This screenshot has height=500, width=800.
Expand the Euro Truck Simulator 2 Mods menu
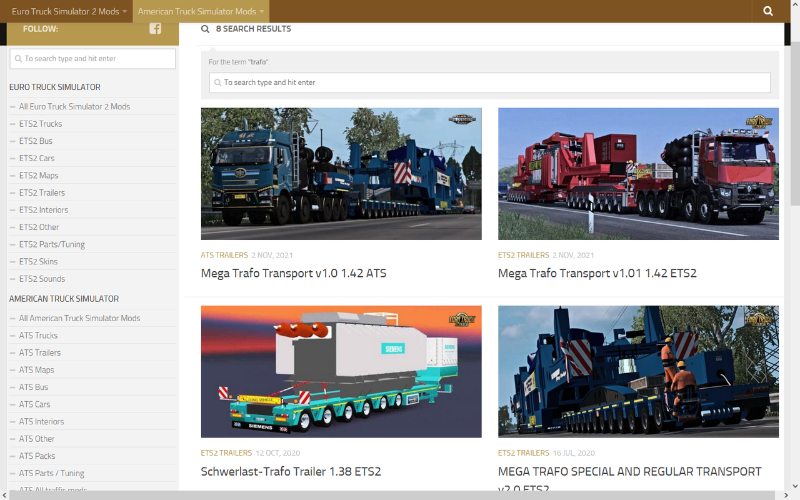click(x=124, y=11)
